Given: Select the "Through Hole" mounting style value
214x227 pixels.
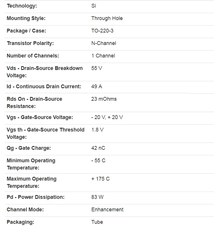Looking at the screenshot, I should click(107, 18).
